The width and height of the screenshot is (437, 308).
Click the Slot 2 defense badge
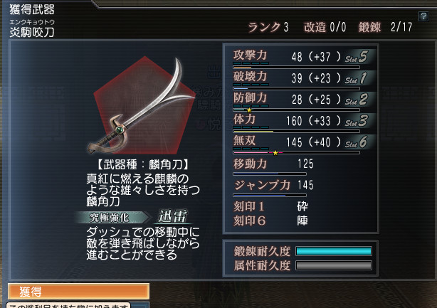[357, 100]
